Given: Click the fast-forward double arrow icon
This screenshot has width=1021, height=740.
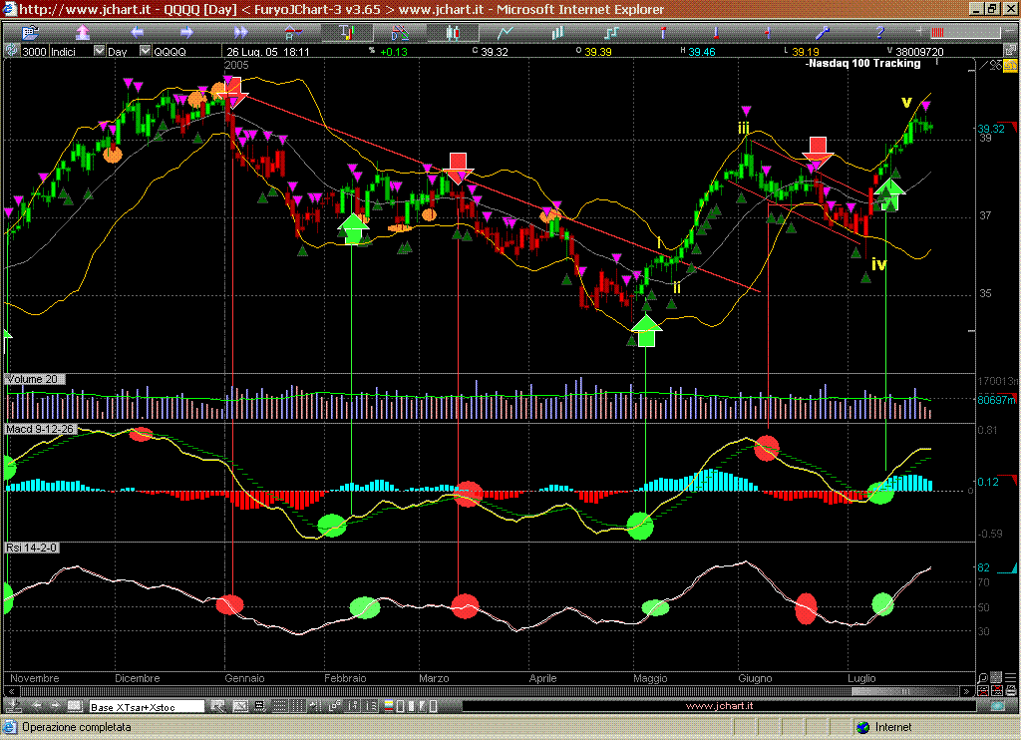Looking at the screenshot, I should (x=239, y=32).
